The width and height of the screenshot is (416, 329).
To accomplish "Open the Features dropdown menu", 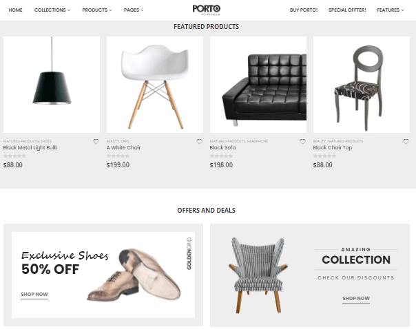I will coord(391,10).
